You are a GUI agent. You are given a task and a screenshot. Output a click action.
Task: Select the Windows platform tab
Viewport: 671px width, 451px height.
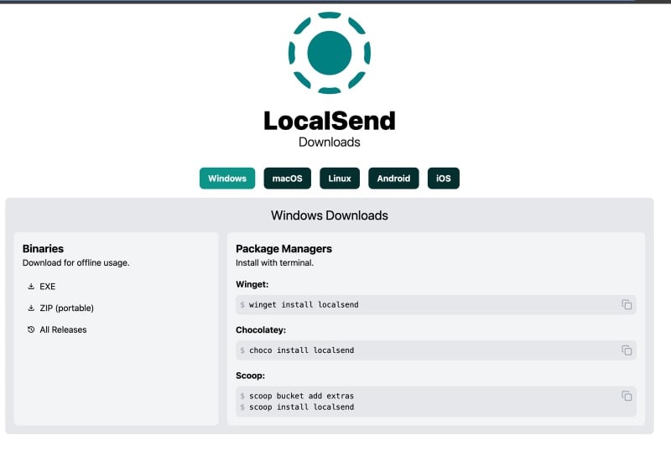(227, 178)
